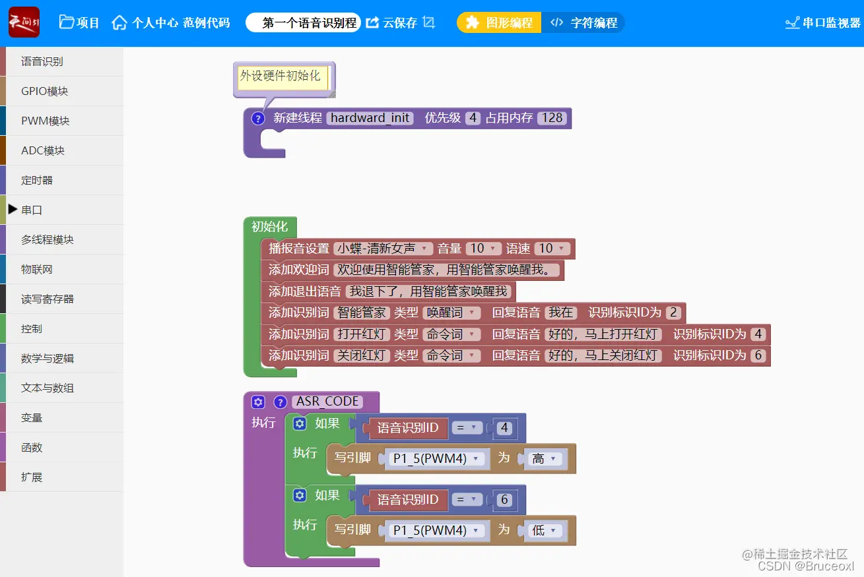The image size is (864, 577).
Task: Click gear icon on ASR_CODE block
Action: [258, 402]
